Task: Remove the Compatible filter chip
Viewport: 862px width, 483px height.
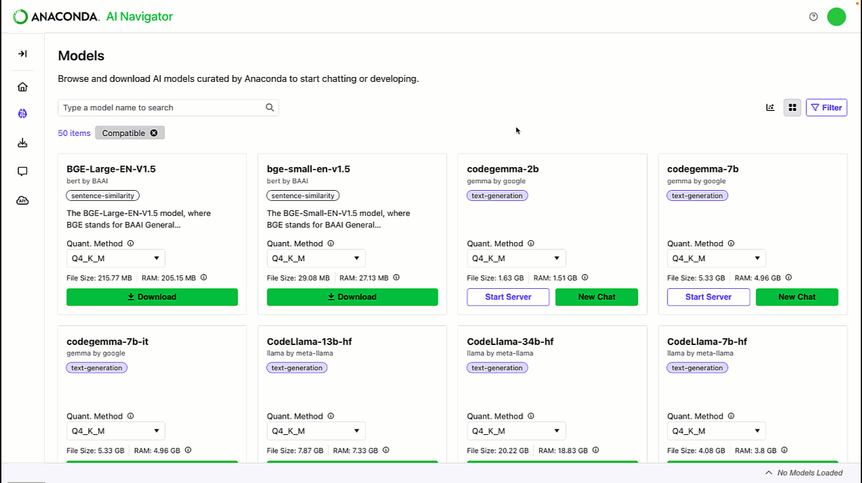Action: pos(154,133)
